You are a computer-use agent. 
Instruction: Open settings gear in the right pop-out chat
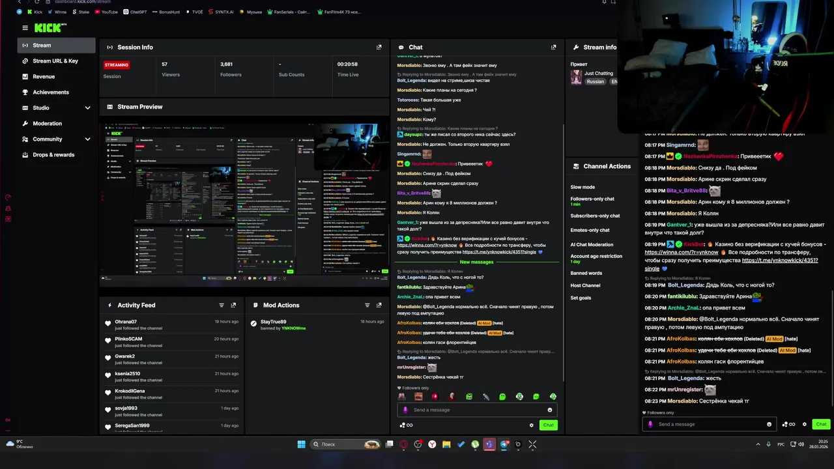(805, 424)
